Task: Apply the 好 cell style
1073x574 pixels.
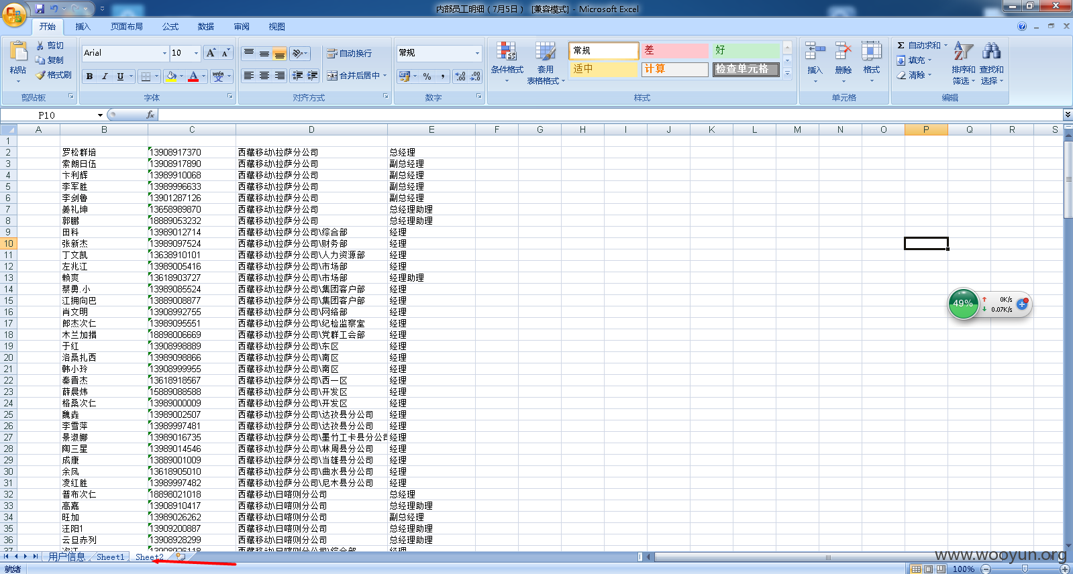Action: point(745,50)
